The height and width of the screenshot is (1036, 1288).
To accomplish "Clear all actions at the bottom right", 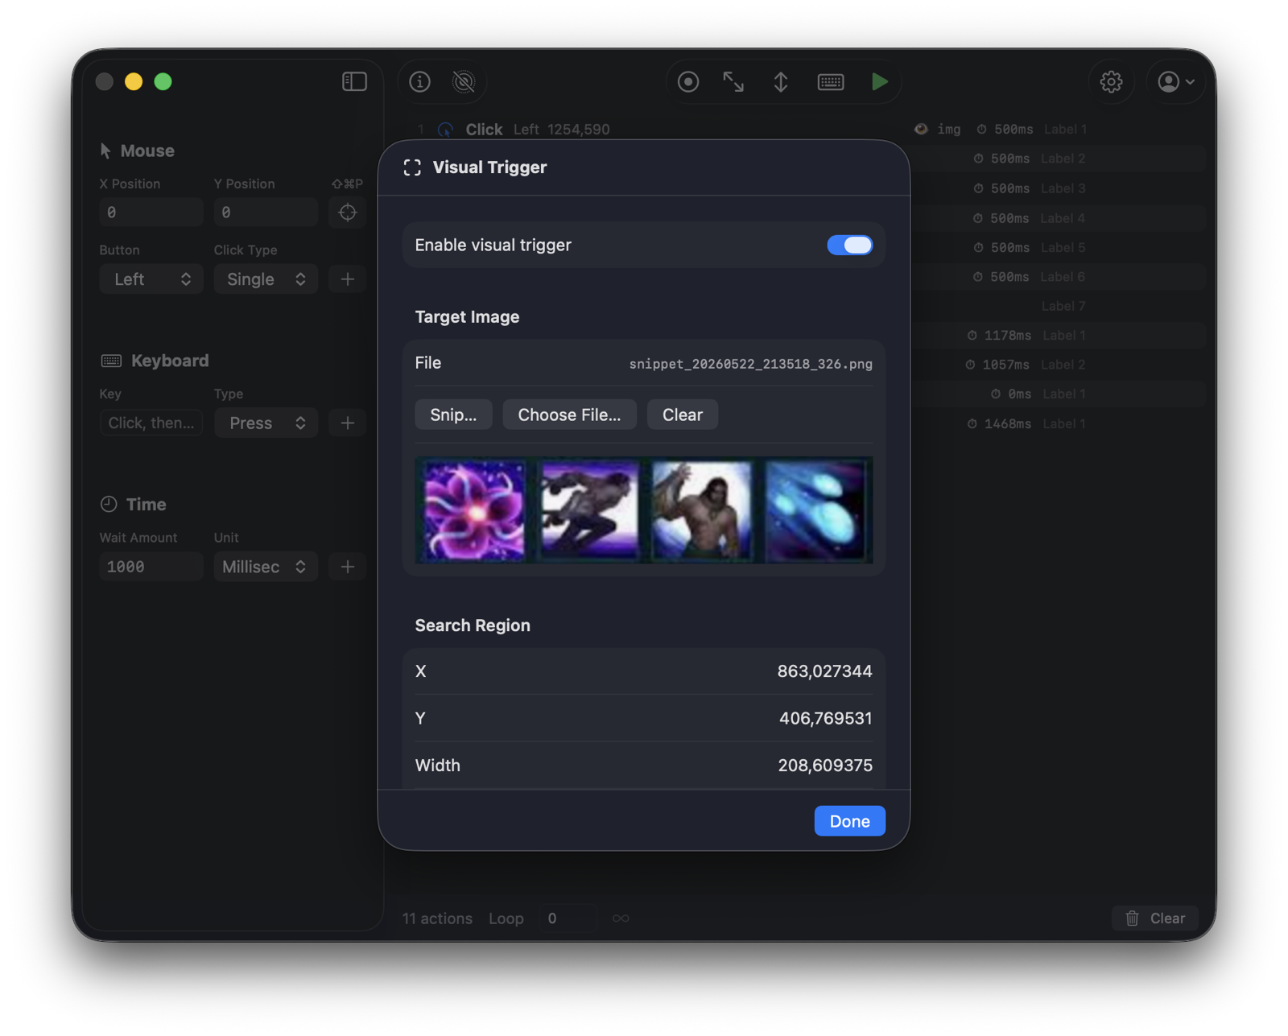I will (x=1154, y=918).
